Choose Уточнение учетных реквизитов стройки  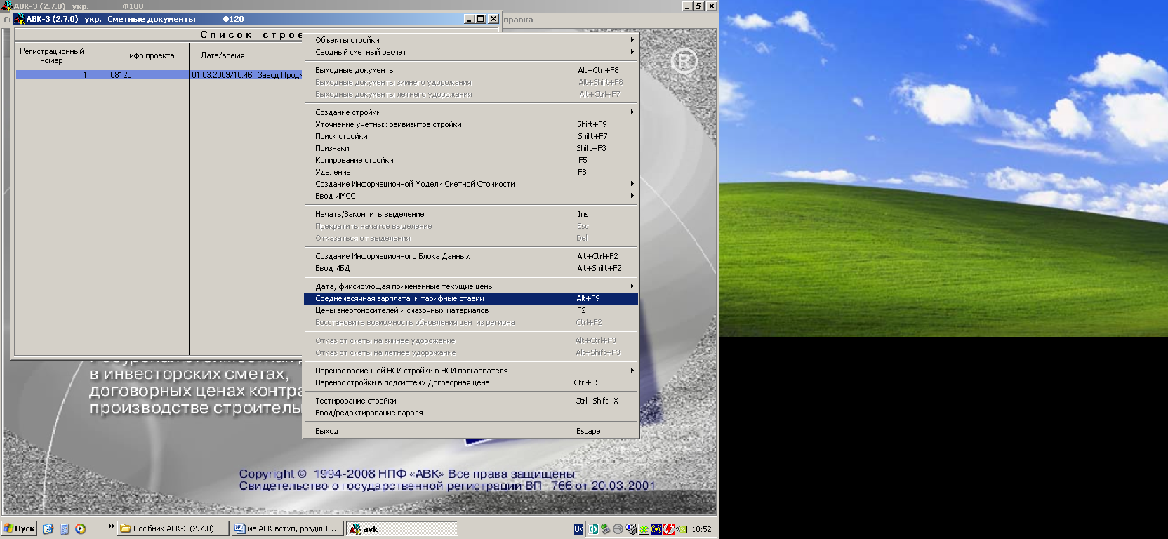471,124
